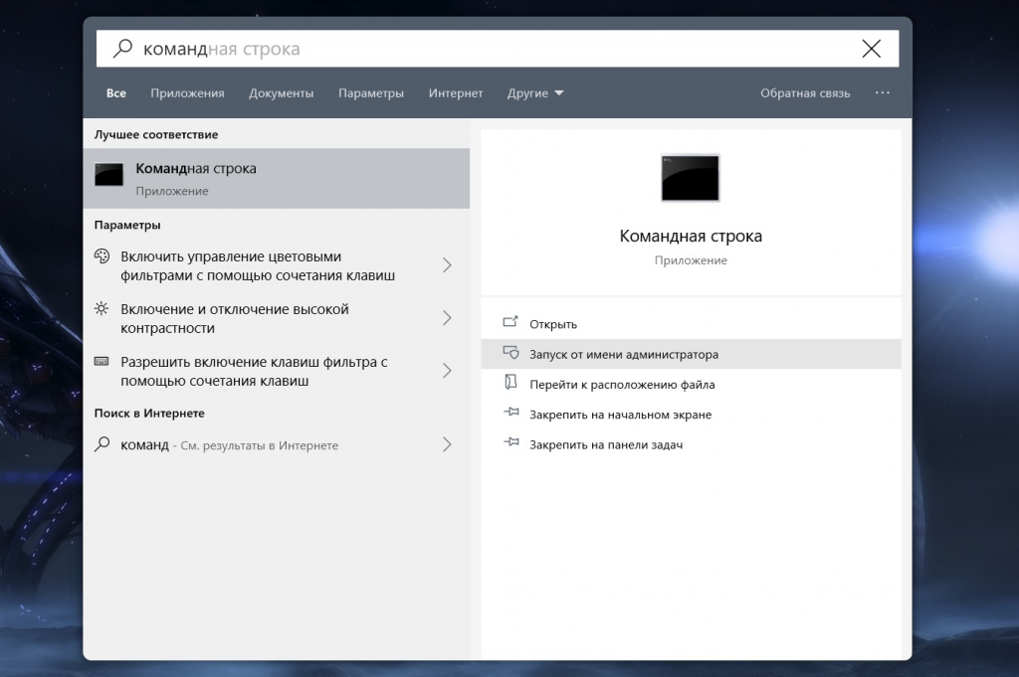
Task: Switch to the "Параметры" filter tab
Action: [371, 92]
